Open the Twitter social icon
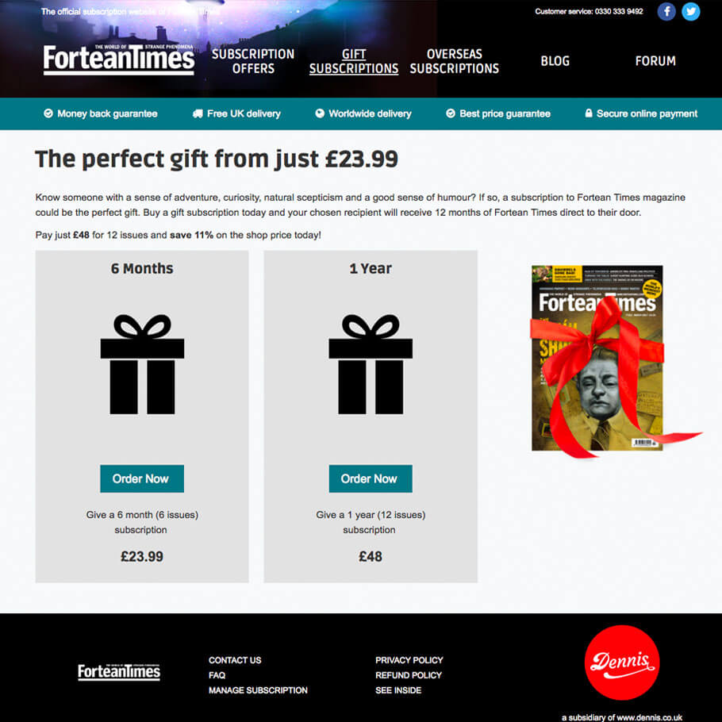722x722 pixels. tap(691, 12)
